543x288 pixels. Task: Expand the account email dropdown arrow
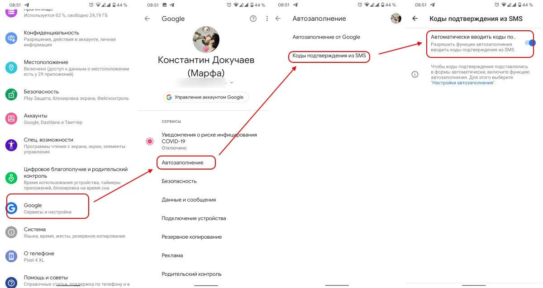232,82
